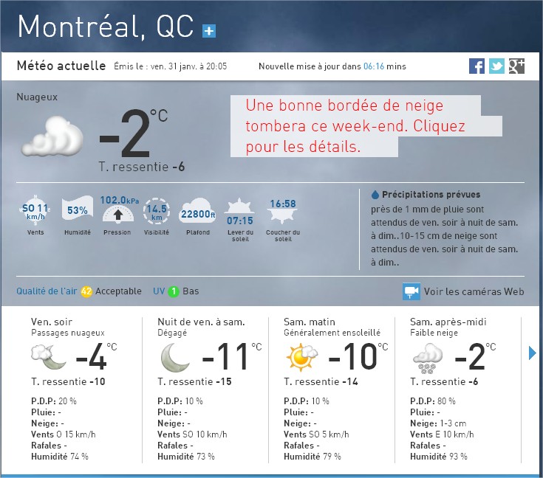Select the Sam. matin sunny forecast icon
Screen dimensions: 543x478
click(x=301, y=358)
